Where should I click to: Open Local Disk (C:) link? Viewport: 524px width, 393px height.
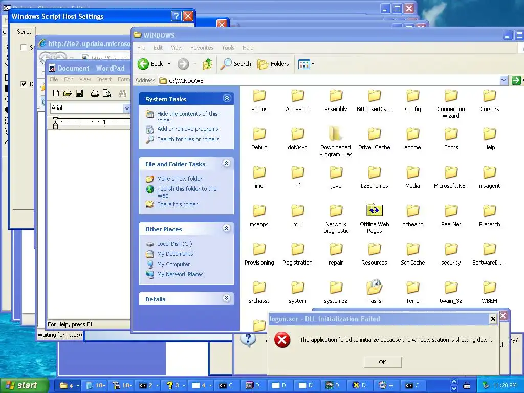pyautogui.click(x=174, y=243)
